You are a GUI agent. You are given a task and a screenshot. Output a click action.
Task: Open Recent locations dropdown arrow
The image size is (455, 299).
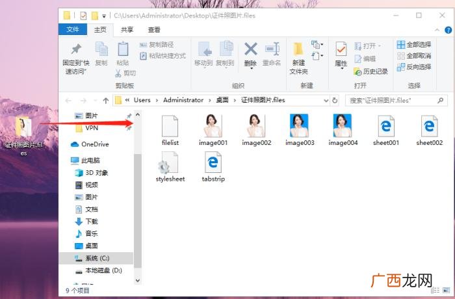click(x=95, y=101)
